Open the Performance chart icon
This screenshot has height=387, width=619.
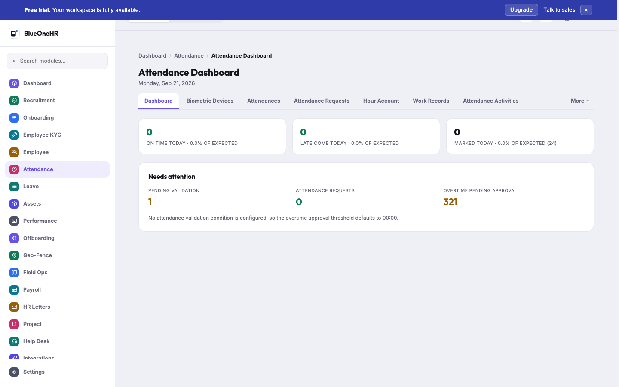[14, 221]
